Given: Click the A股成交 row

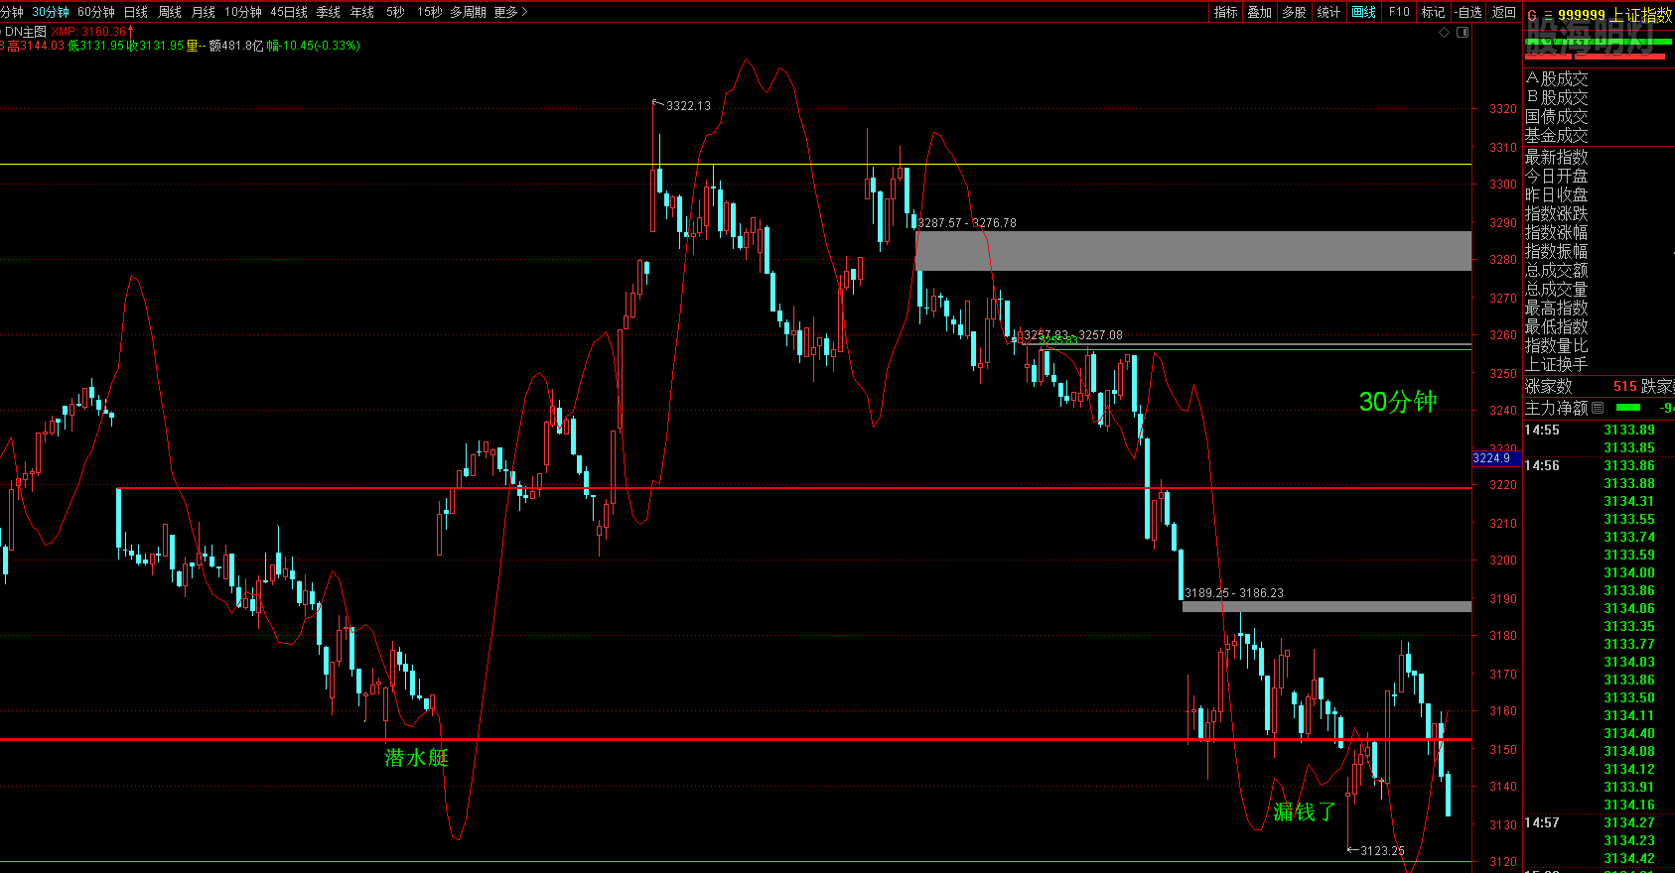Looking at the screenshot, I should pyautogui.click(x=1599, y=78).
